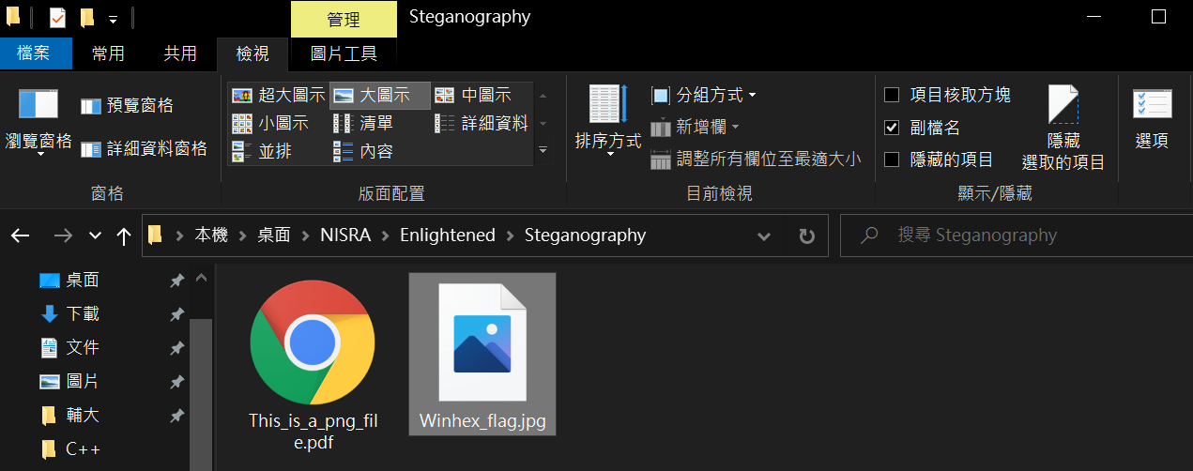Viewport: 1193px width, 471px height.
Task: Switch to the 圖片工具 picture tools tab
Action: [x=344, y=53]
